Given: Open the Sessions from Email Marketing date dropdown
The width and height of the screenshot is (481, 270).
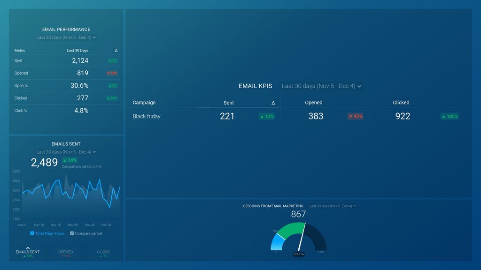Looking at the screenshot, I should tap(332, 206).
